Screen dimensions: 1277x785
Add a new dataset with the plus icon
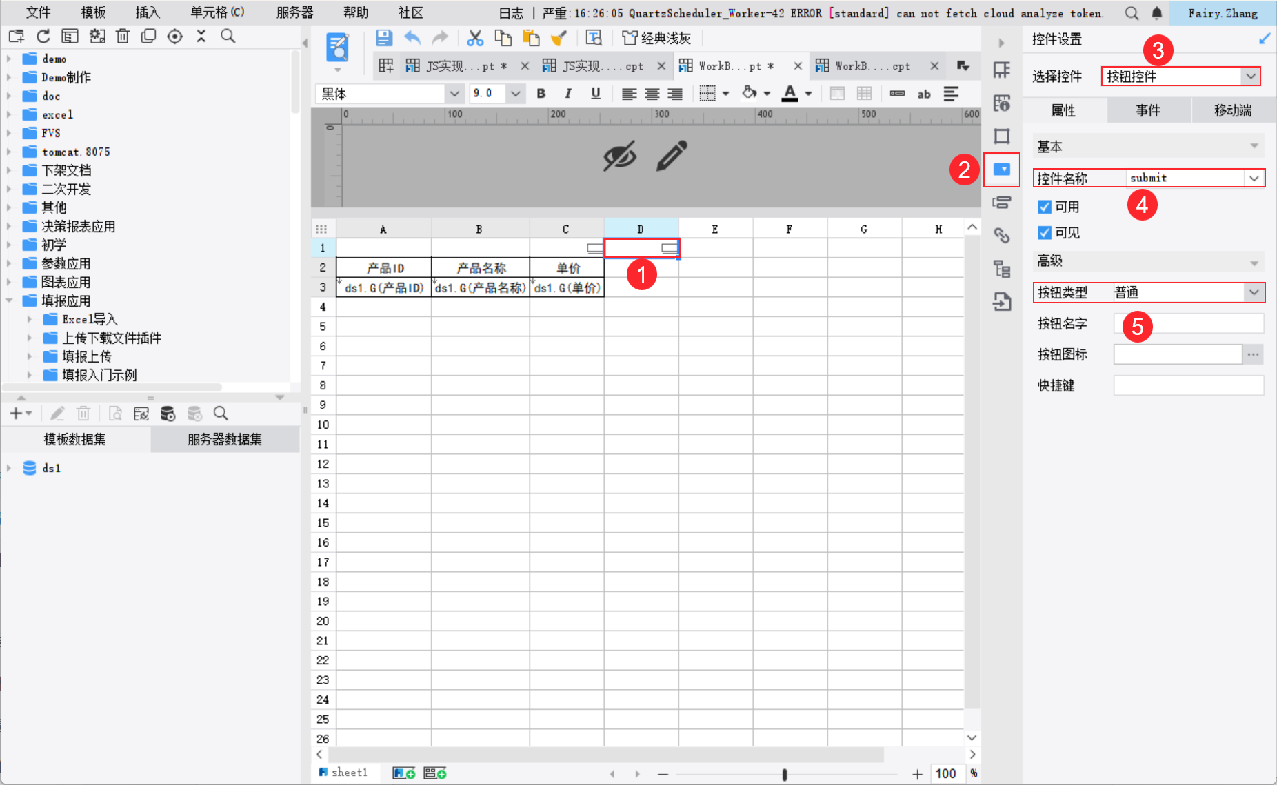(x=16, y=414)
